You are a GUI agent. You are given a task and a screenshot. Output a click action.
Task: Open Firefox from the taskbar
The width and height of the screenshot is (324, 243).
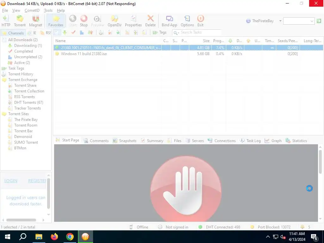pos(54,237)
